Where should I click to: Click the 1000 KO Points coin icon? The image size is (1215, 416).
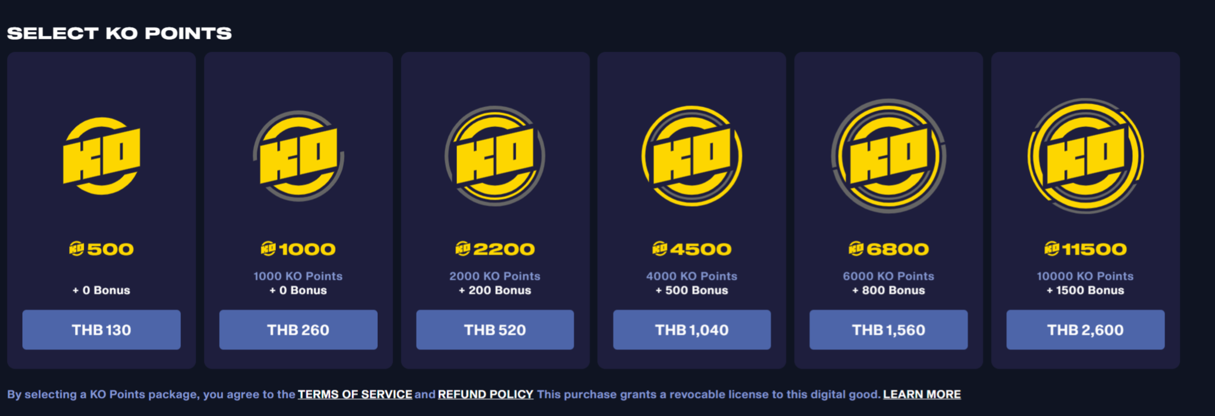[x=298, y=156]
